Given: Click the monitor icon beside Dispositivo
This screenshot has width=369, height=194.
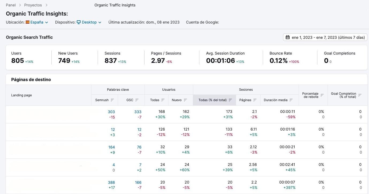Looking at the screenshot, I should (78, 22).
